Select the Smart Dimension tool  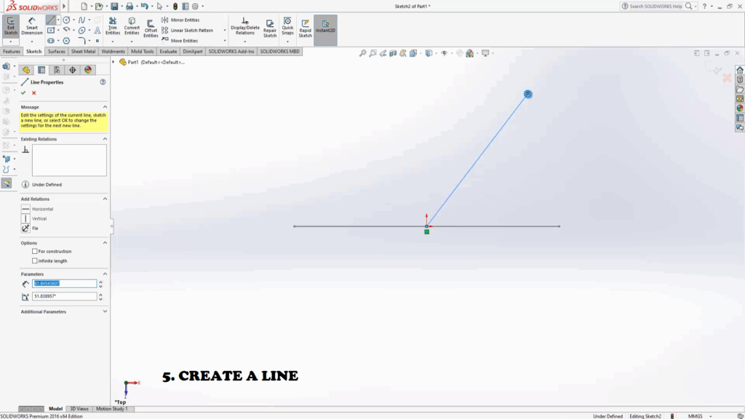[32, 26]
